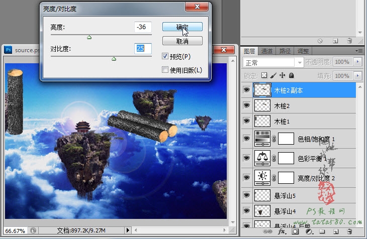Image resolution: width=367 pixels, height=239 pixels.
Task: Close the source.psd document window
Action: click(224, 50)
